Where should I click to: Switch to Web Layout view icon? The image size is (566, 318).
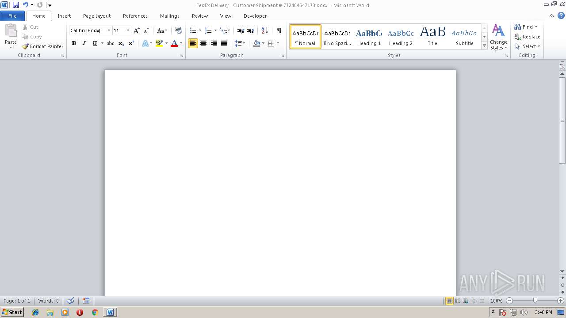tap(466, 301)
